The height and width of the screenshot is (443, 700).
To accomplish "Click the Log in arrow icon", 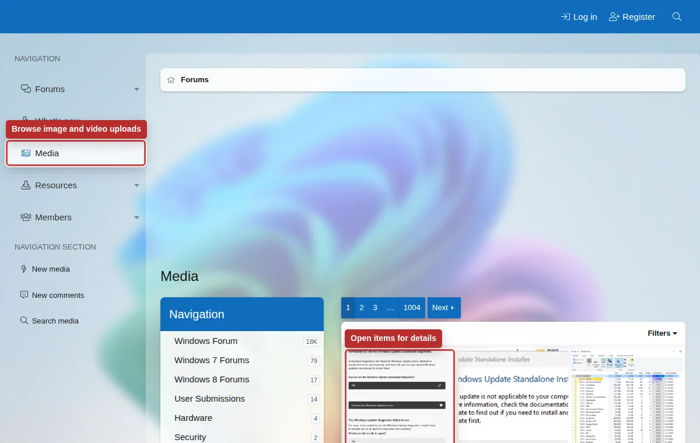I will point(565,17).
